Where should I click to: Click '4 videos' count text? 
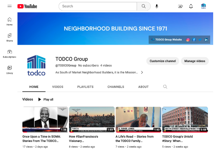[x=106, y=65]
